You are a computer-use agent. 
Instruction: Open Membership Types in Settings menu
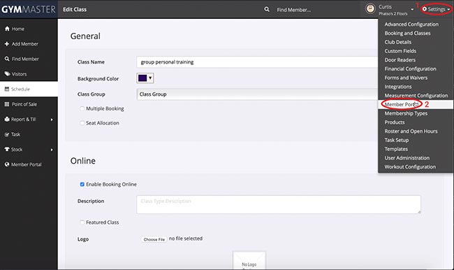(406, 113)
